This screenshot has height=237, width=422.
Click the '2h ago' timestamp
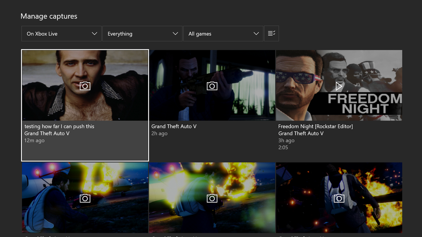click(159, 133)
